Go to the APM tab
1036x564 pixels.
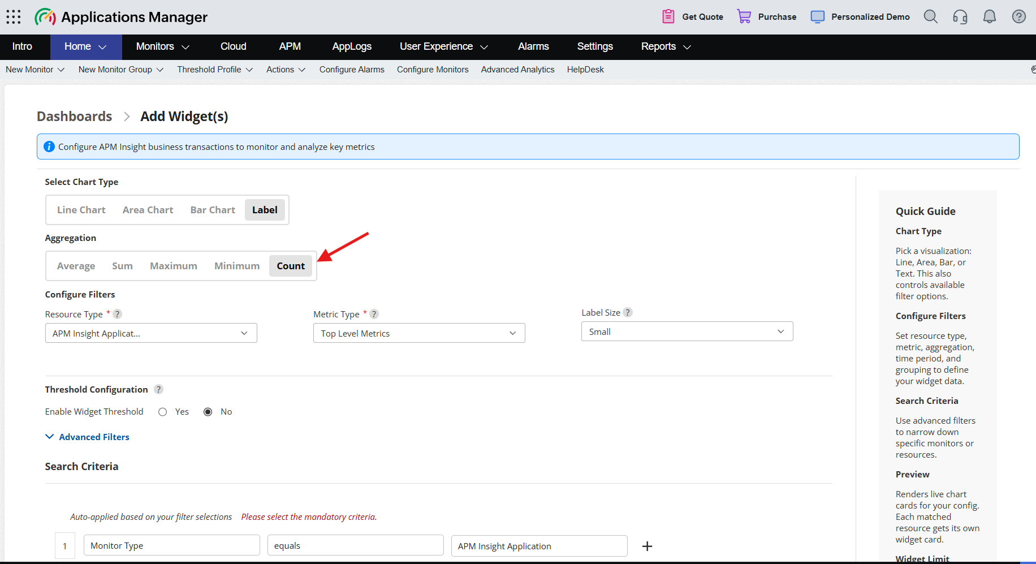click(290, 46)
